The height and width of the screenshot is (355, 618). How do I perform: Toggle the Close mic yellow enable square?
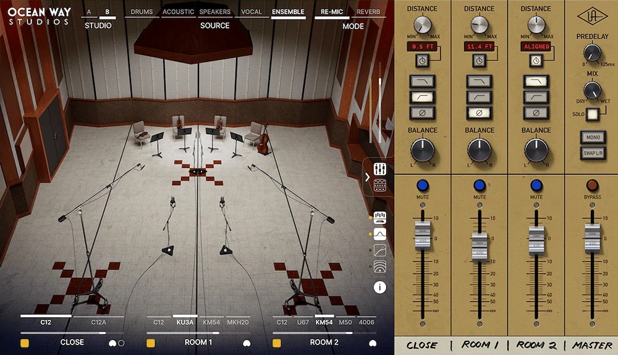pos(25,342)
